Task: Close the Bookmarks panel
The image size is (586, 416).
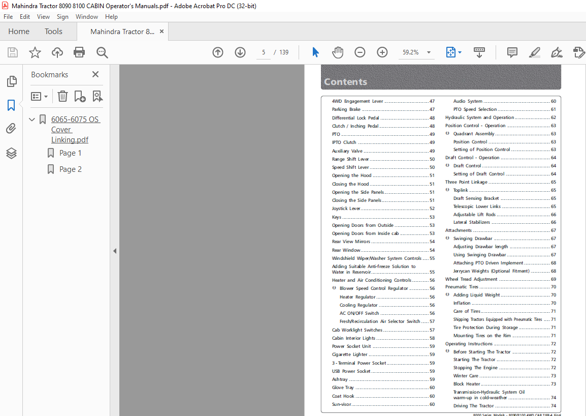Action: click(x=95, y=75)
